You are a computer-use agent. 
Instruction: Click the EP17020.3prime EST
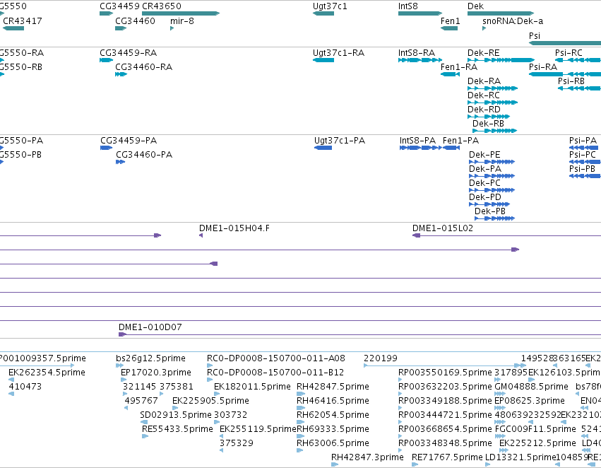point(124,380)
